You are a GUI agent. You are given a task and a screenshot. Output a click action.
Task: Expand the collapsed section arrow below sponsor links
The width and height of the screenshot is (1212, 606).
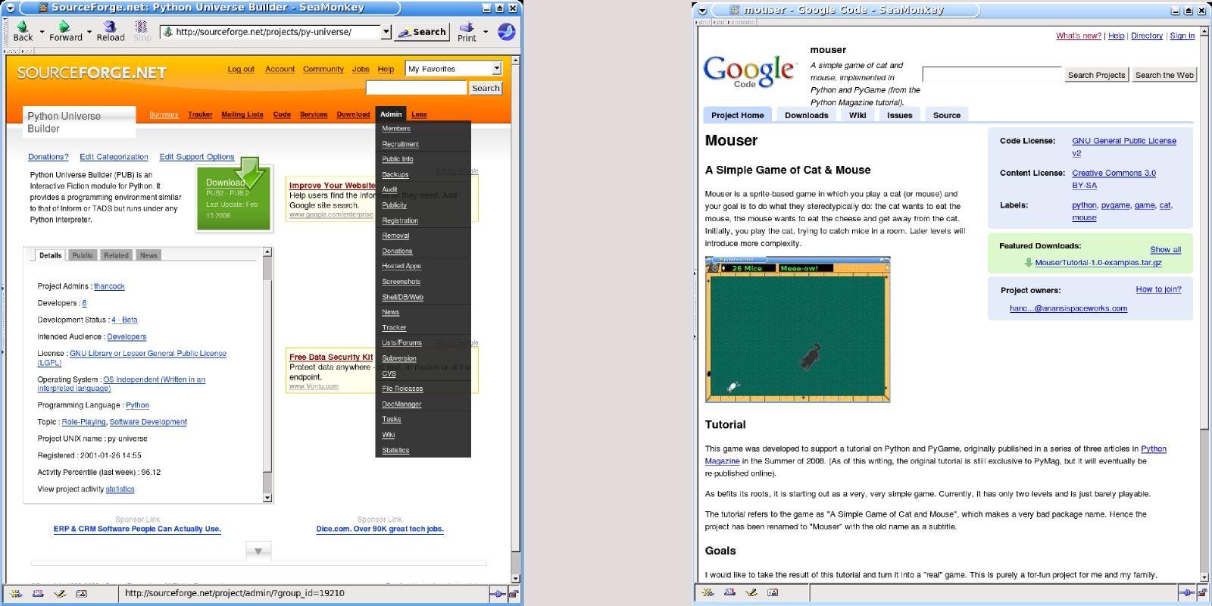pyautogui.click(x=258, y=551)
